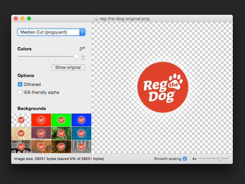Select the checkerboard transparent background thumbnail

[x=21, y=120]
